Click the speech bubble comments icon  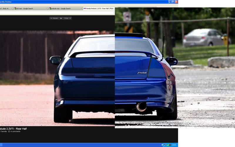[9, 131]
